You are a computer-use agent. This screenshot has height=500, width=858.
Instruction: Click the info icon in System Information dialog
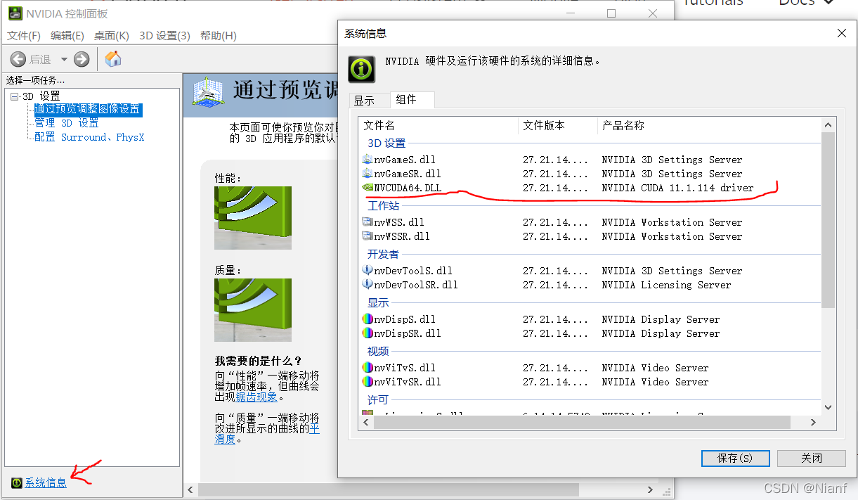pyautogui.click(x=362, y=69)
